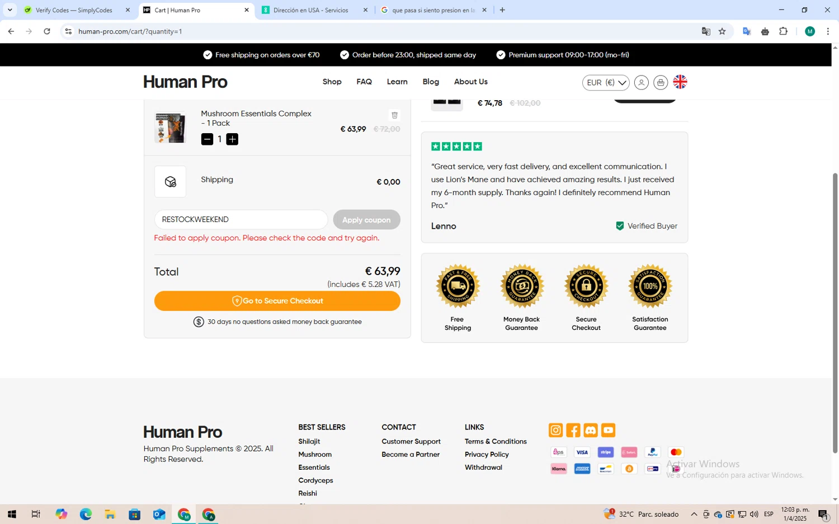Open the Shilajit best seller link
The image size is (839, 524).
pyautogui.click(x=309, y=441)
